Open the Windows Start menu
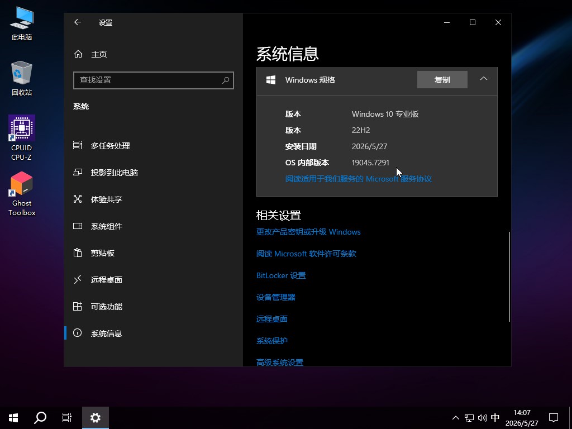The width and height of the screenshot is (572, 429). click(x=13, y=418)
